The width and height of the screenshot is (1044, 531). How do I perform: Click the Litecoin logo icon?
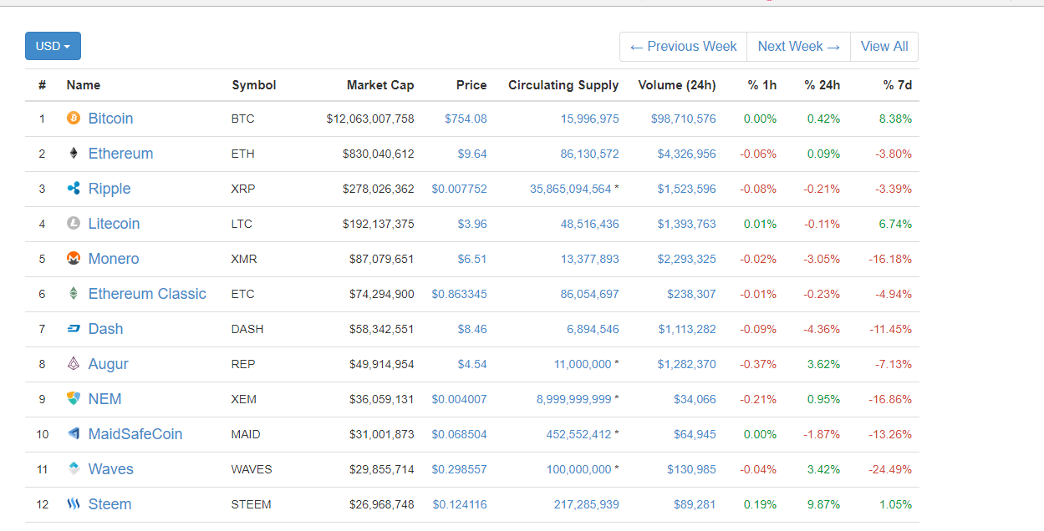[x=74, y=224]
